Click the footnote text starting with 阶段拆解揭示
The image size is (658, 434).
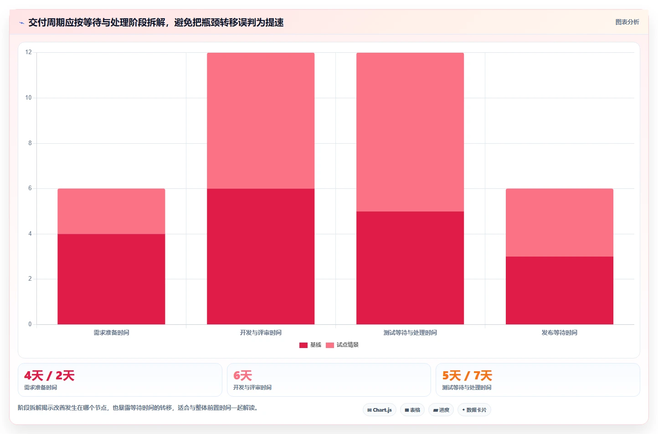coord(139,408)
